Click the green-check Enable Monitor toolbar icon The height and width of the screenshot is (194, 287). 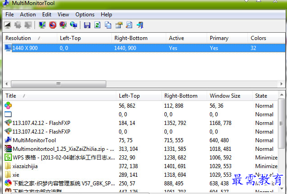(42, 25)
